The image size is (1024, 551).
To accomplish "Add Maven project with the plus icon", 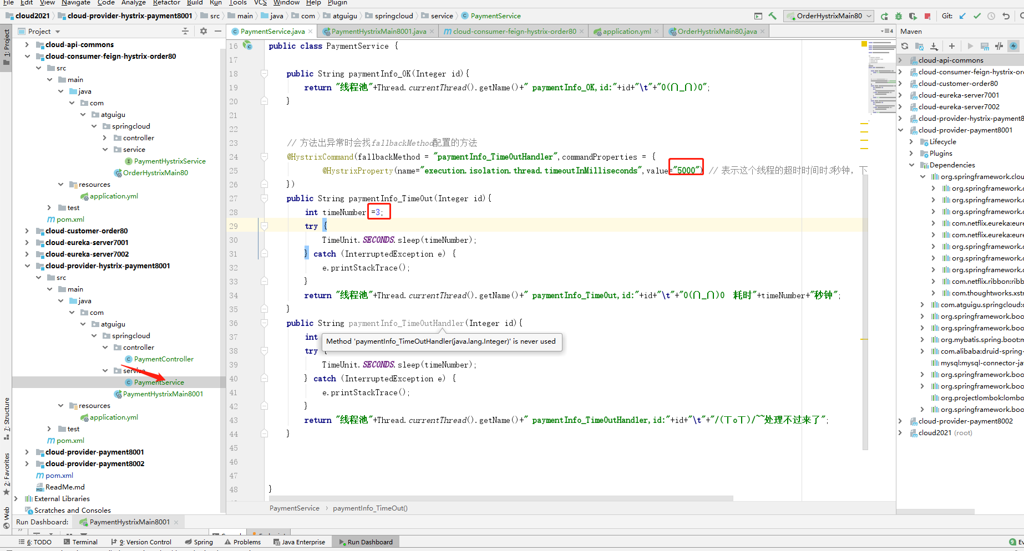I will (952, 46).
